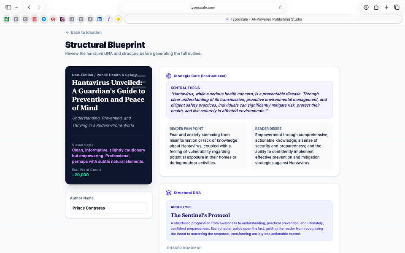Select the Typoscale AI-Powered Publishing Studio tab

point(263,19)
